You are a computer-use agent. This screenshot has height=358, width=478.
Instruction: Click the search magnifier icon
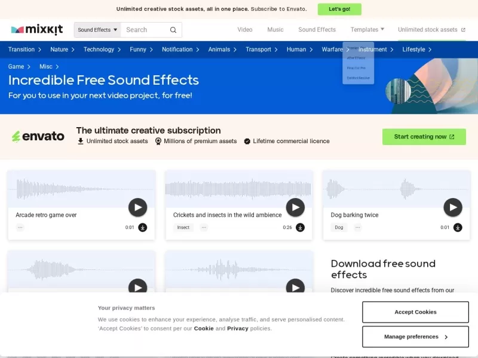click(173, 30)
